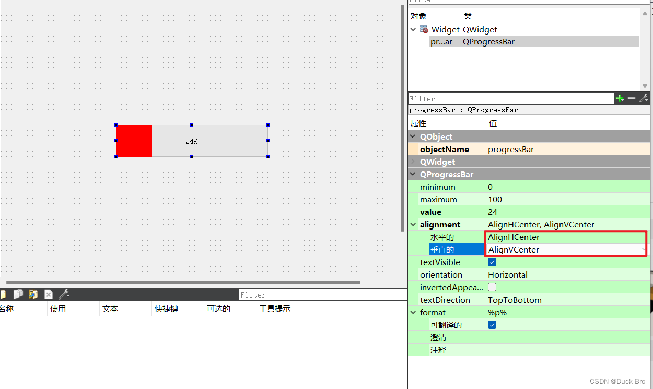Click the QWidget icon beside Widget in inspector
This screenshot has width=653, height=389.
(424, 29)
